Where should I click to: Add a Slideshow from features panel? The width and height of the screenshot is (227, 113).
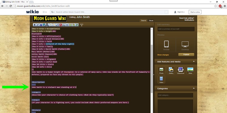(180, 70)
